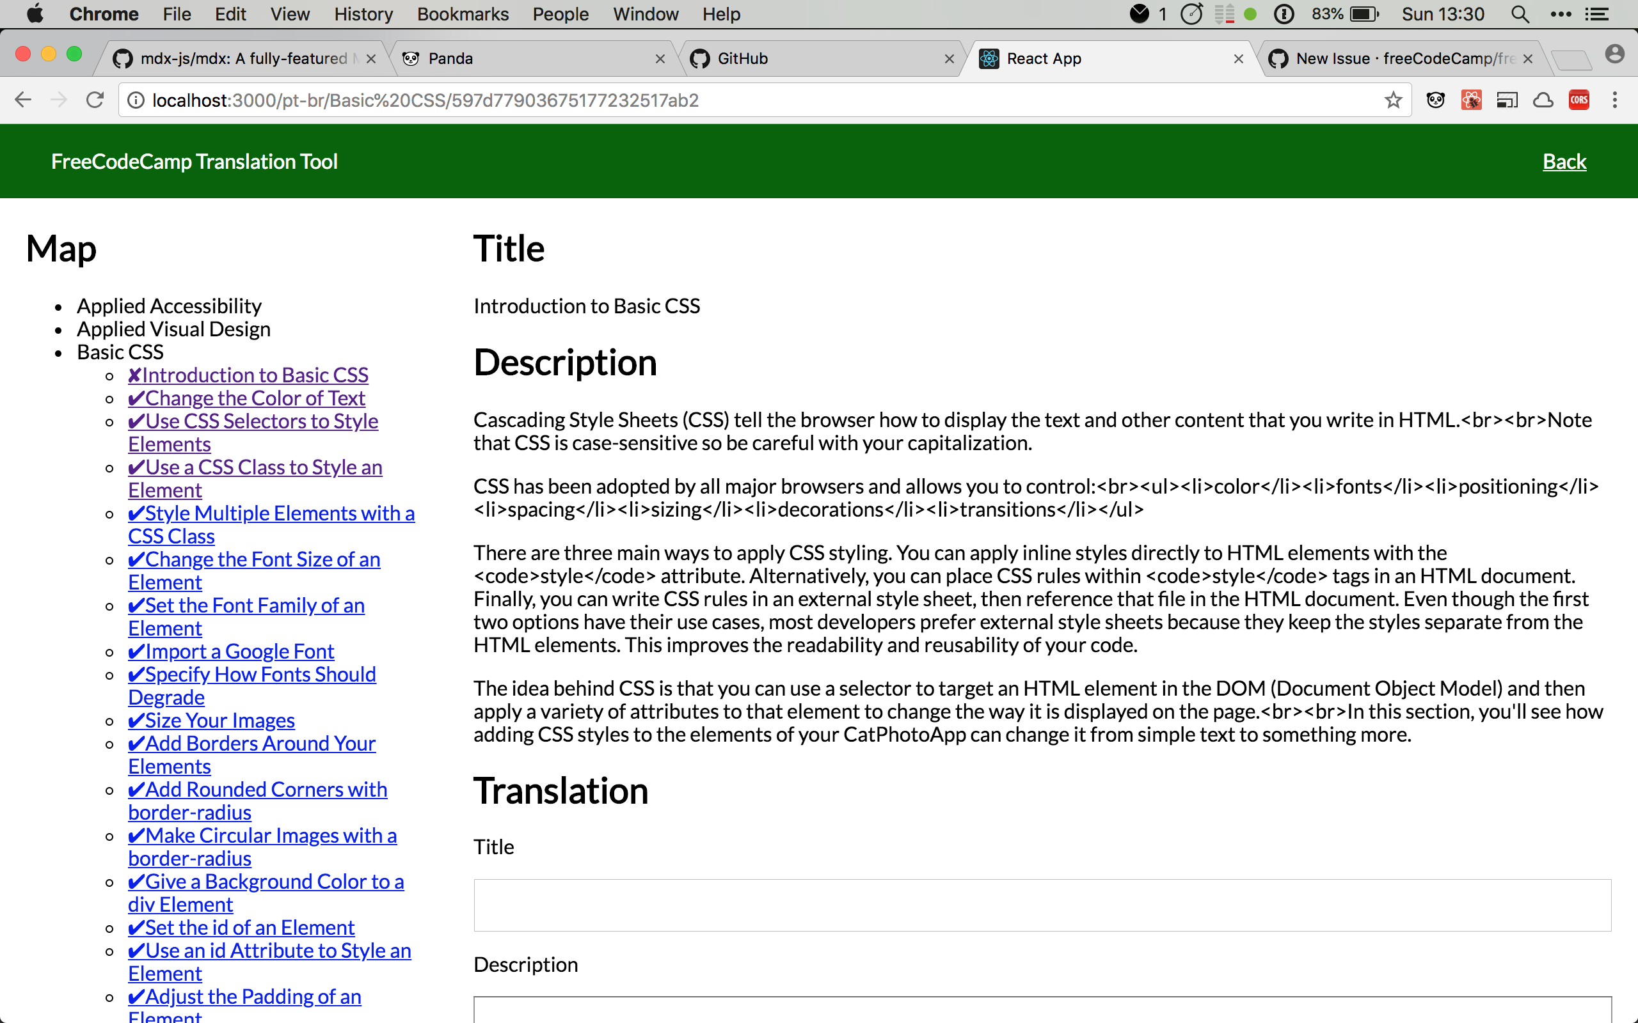Open Spotlight search in the menu bar

click(x=1520, y=13)
